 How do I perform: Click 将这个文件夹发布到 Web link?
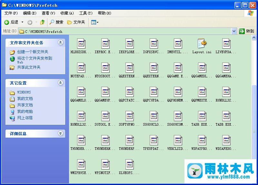35,60
